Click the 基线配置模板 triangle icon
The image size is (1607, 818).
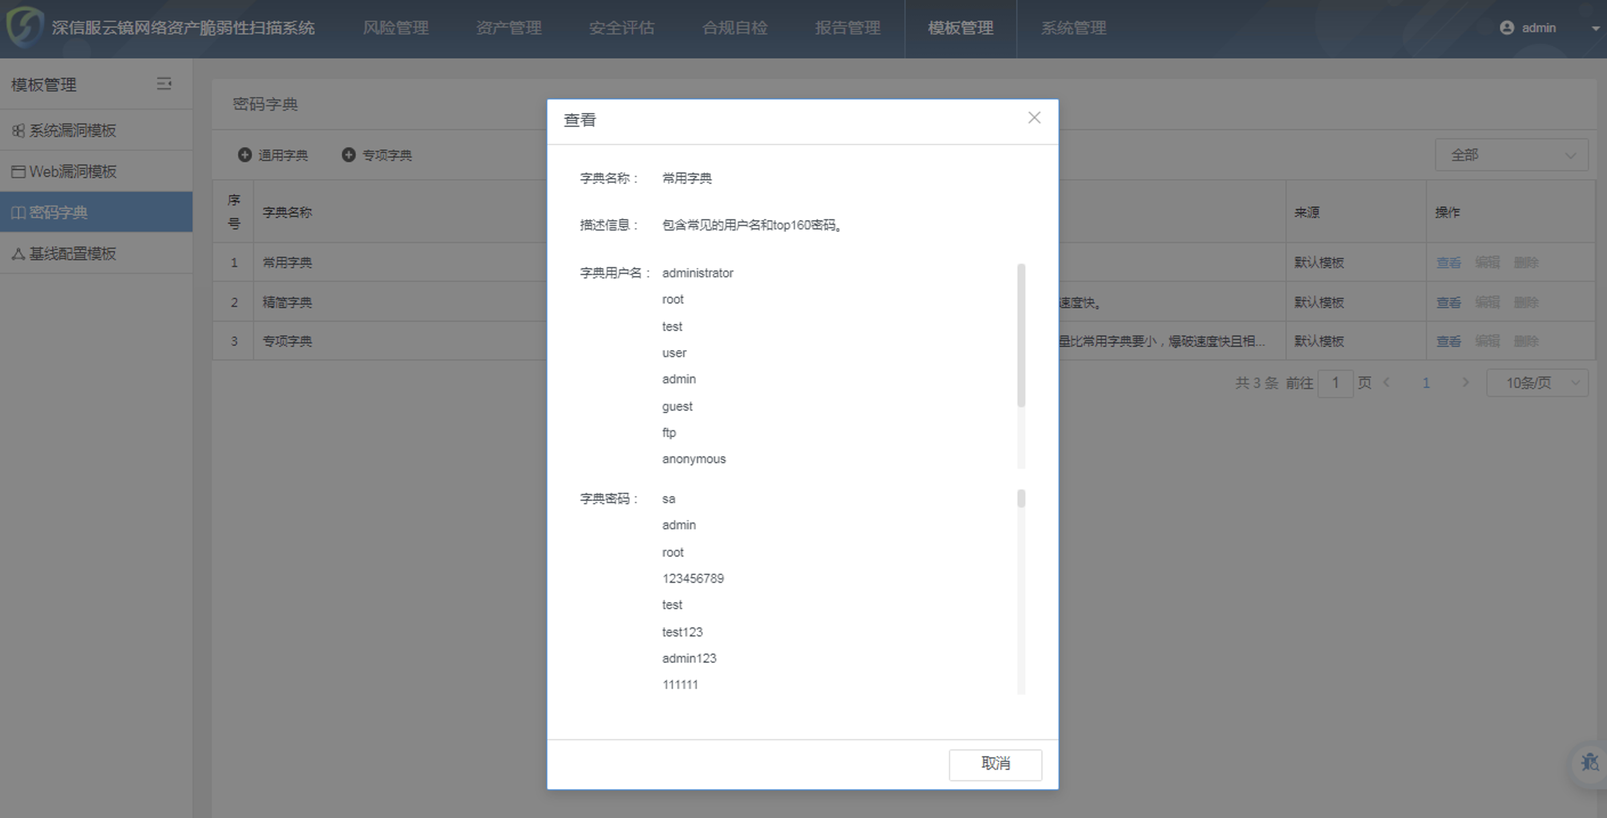click(18, 254)
